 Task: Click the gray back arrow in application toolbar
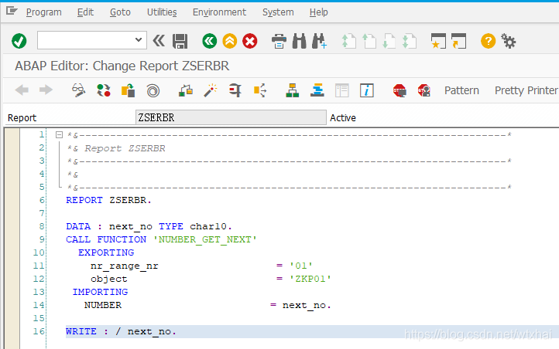coord(22,90)
